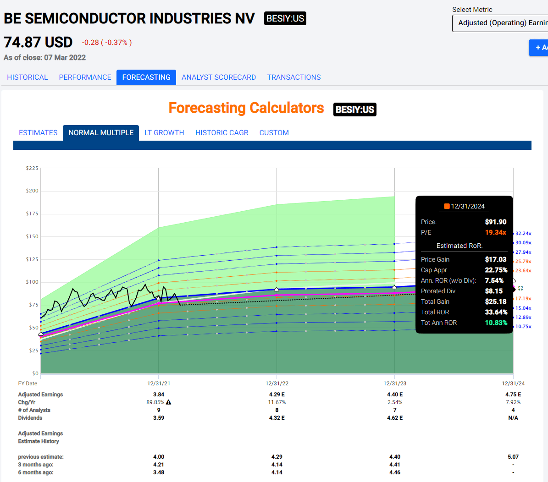The image size is (548, 482).
Task: Click the 4.75 E adjusted earnings estimate
Action: tap(513, 394)
